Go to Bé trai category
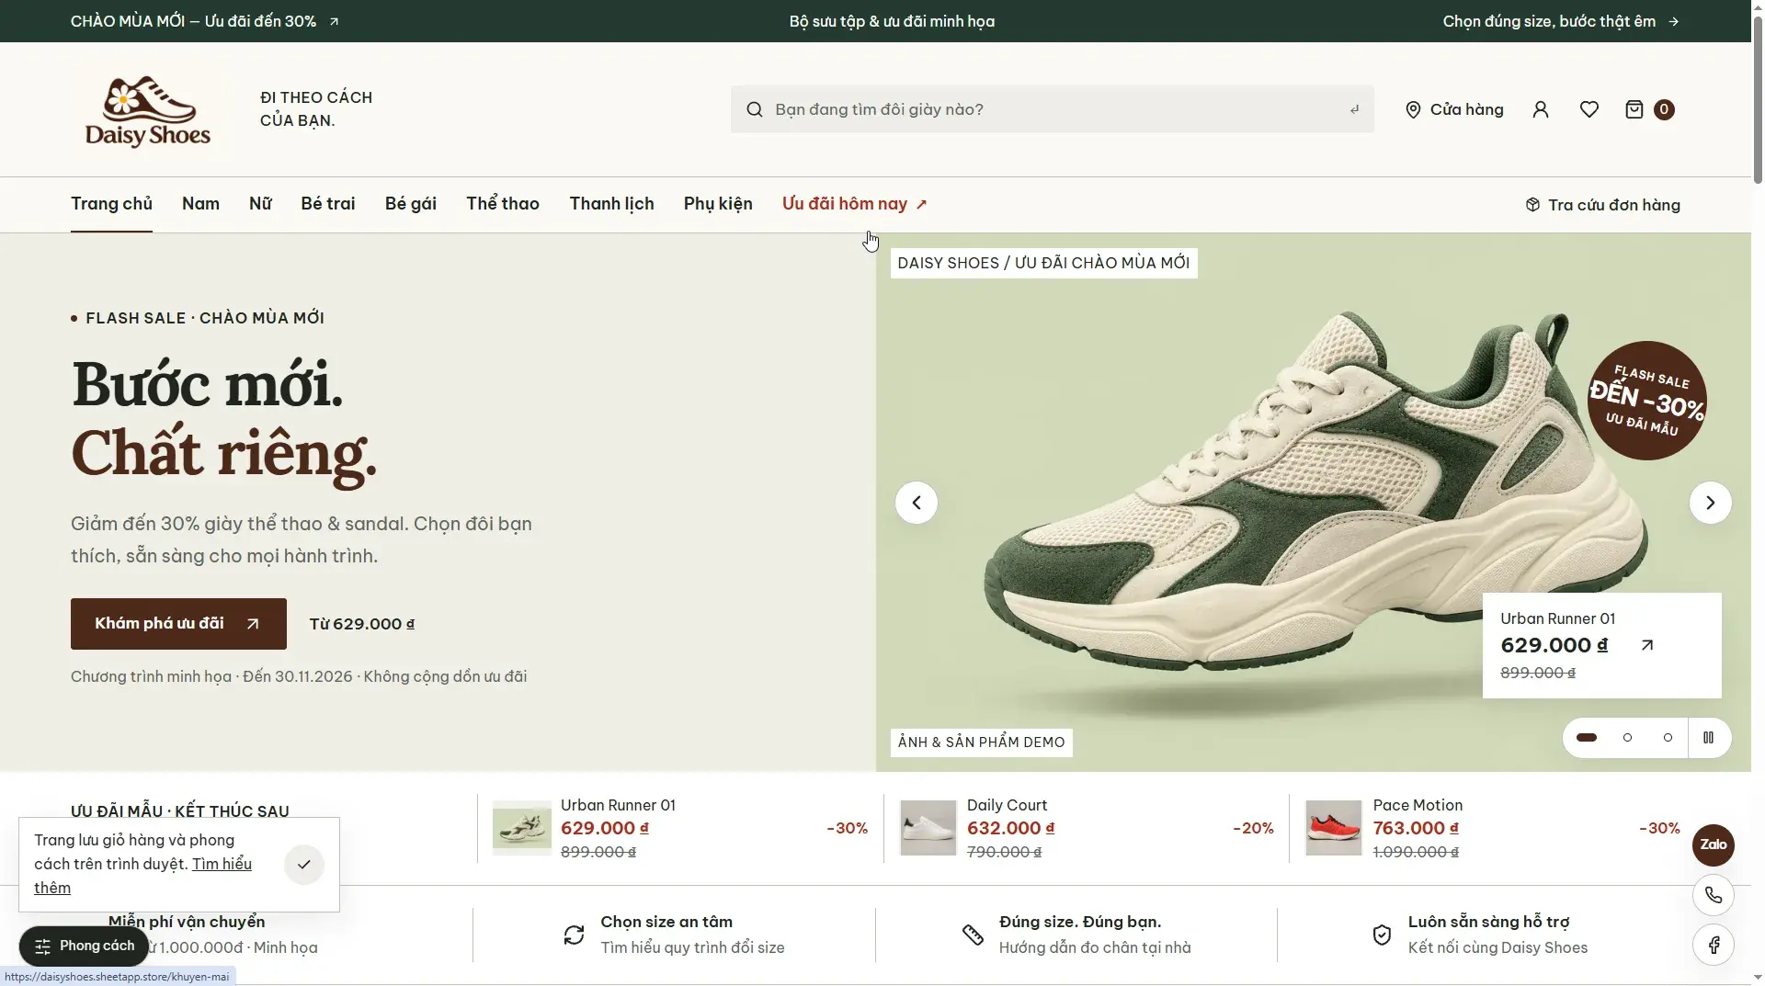 (x=328, y=204)
